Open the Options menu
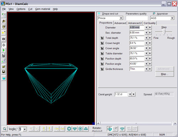Screen dimensions: 178x137 click(x=21, y=9)
